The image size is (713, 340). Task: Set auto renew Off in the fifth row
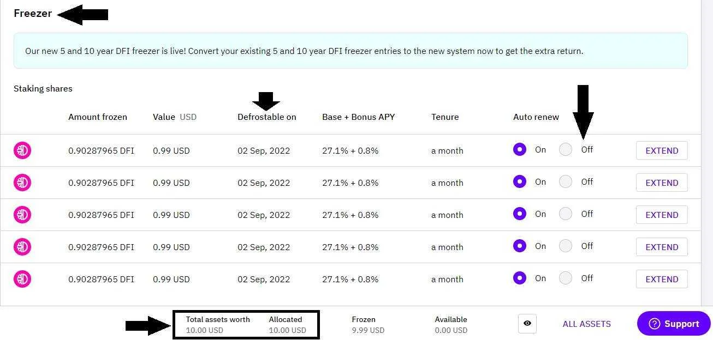pos(566,278)
